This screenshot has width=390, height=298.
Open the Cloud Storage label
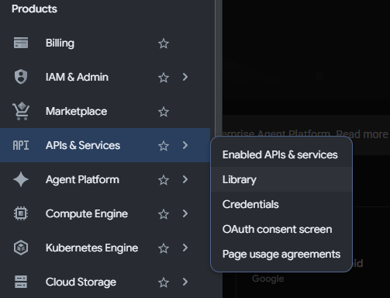(x=81, y=282)
